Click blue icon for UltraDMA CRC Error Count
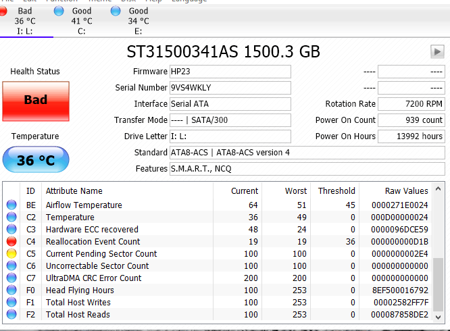Image resolution: width=450 pixels, height=331 pixels. (11, 278)
